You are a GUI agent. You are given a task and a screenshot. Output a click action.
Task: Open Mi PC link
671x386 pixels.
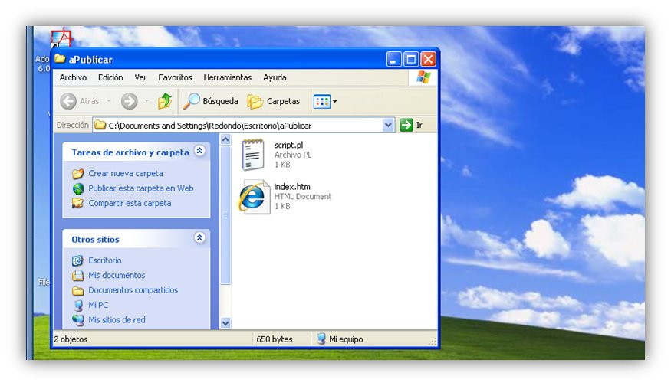pos(98,306)
